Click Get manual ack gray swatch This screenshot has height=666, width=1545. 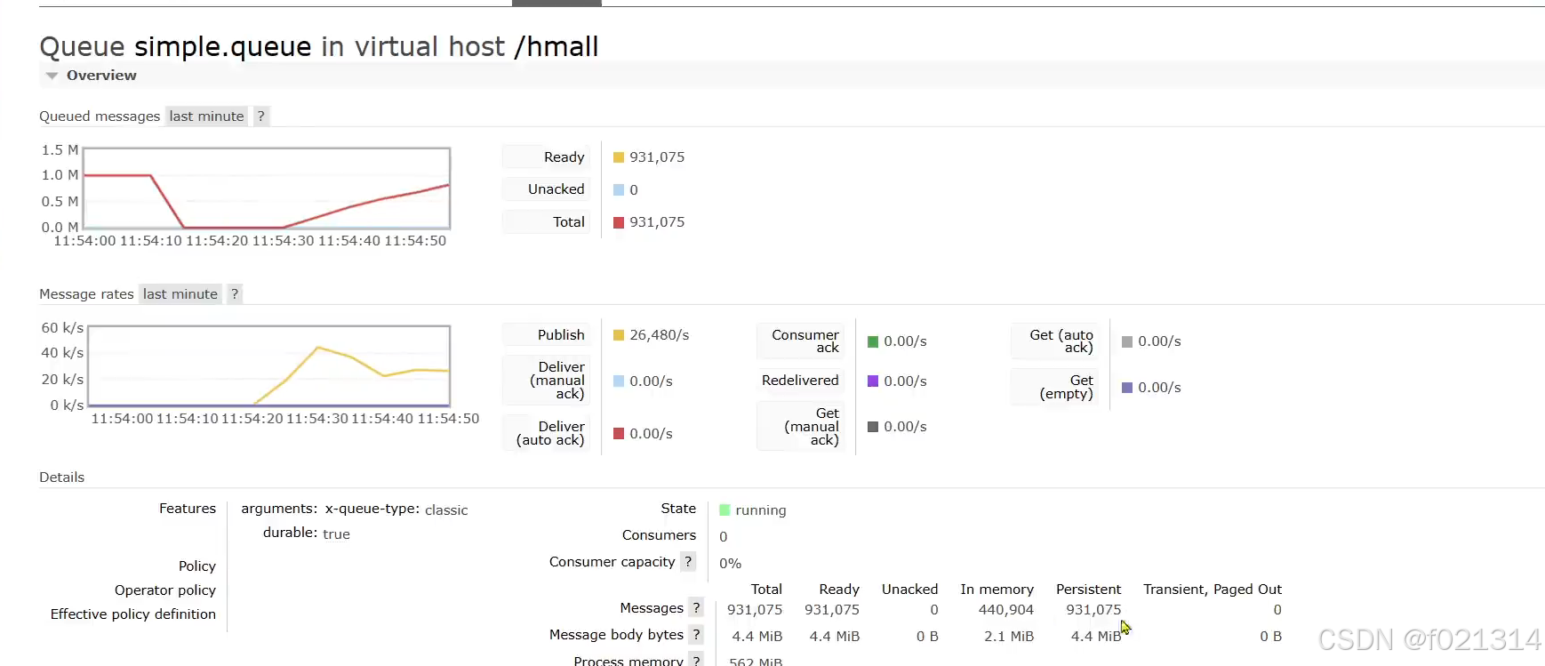pyautogui.click(x=873, y=427)
